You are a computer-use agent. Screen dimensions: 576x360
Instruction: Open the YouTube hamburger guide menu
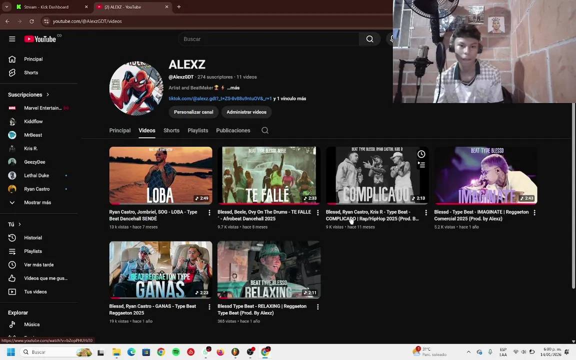[x=12, y=39]
